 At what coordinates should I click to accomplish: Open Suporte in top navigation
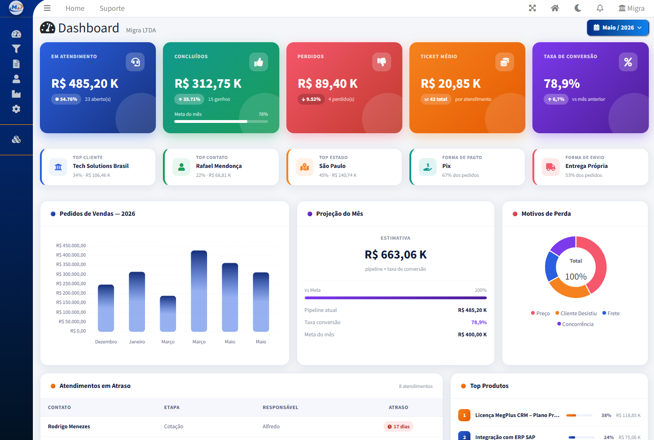coord(112,8)
